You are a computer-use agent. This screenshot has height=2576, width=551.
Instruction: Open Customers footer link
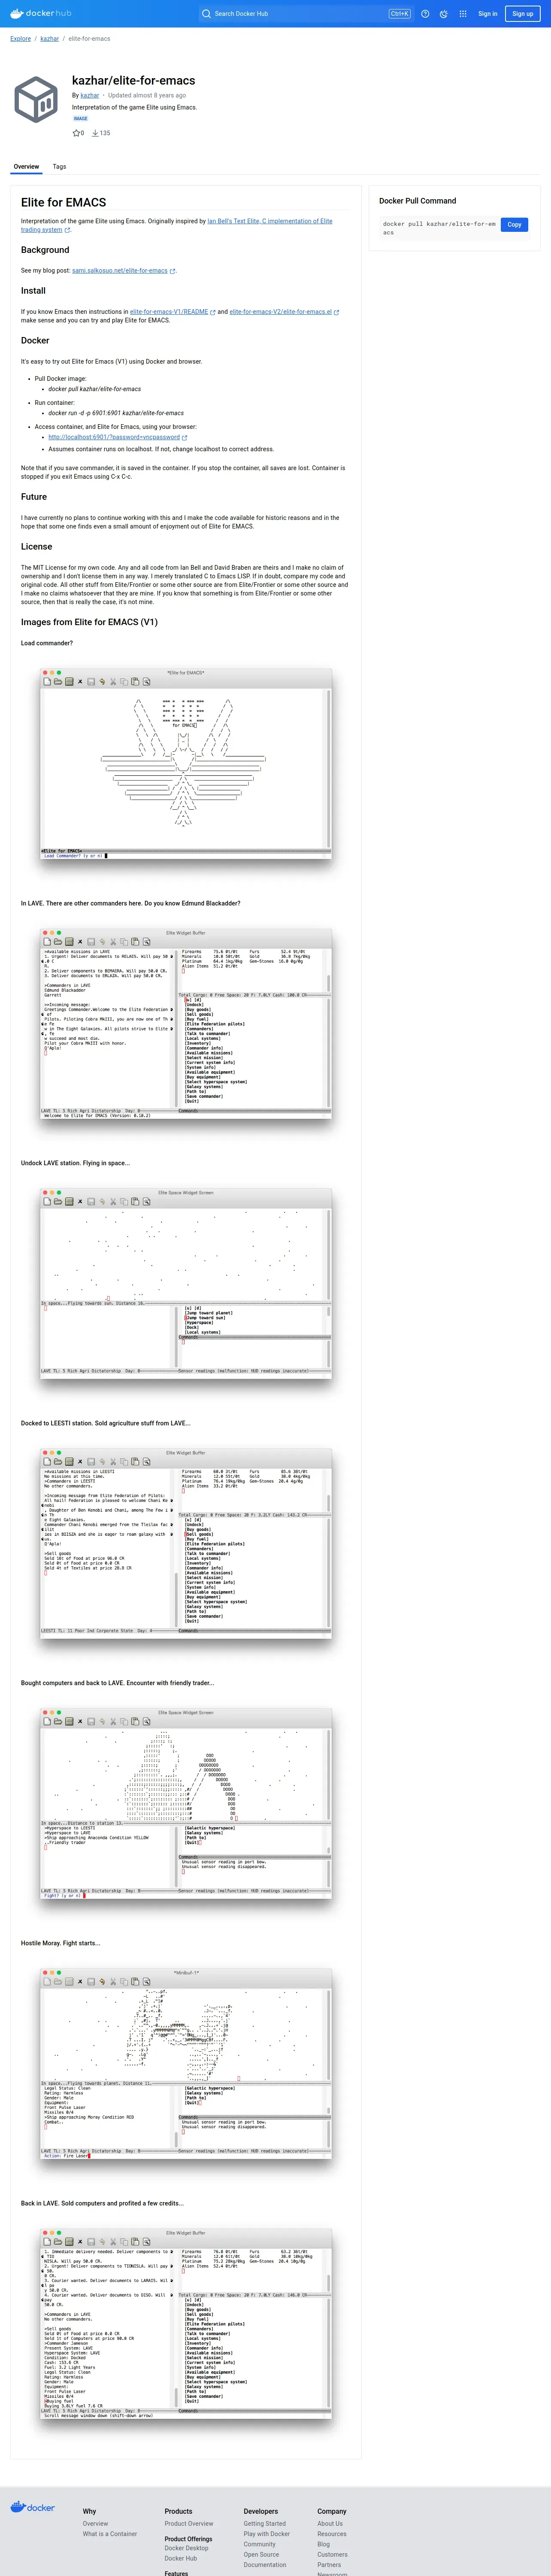click(333, 2554)
